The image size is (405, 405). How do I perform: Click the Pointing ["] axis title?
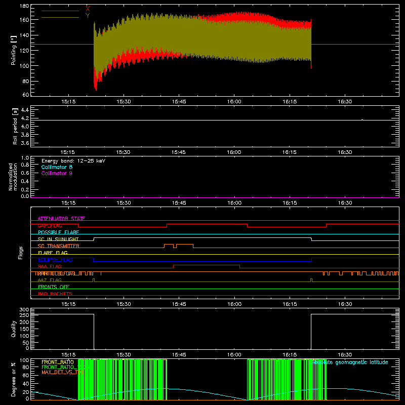tap(14, 50)
